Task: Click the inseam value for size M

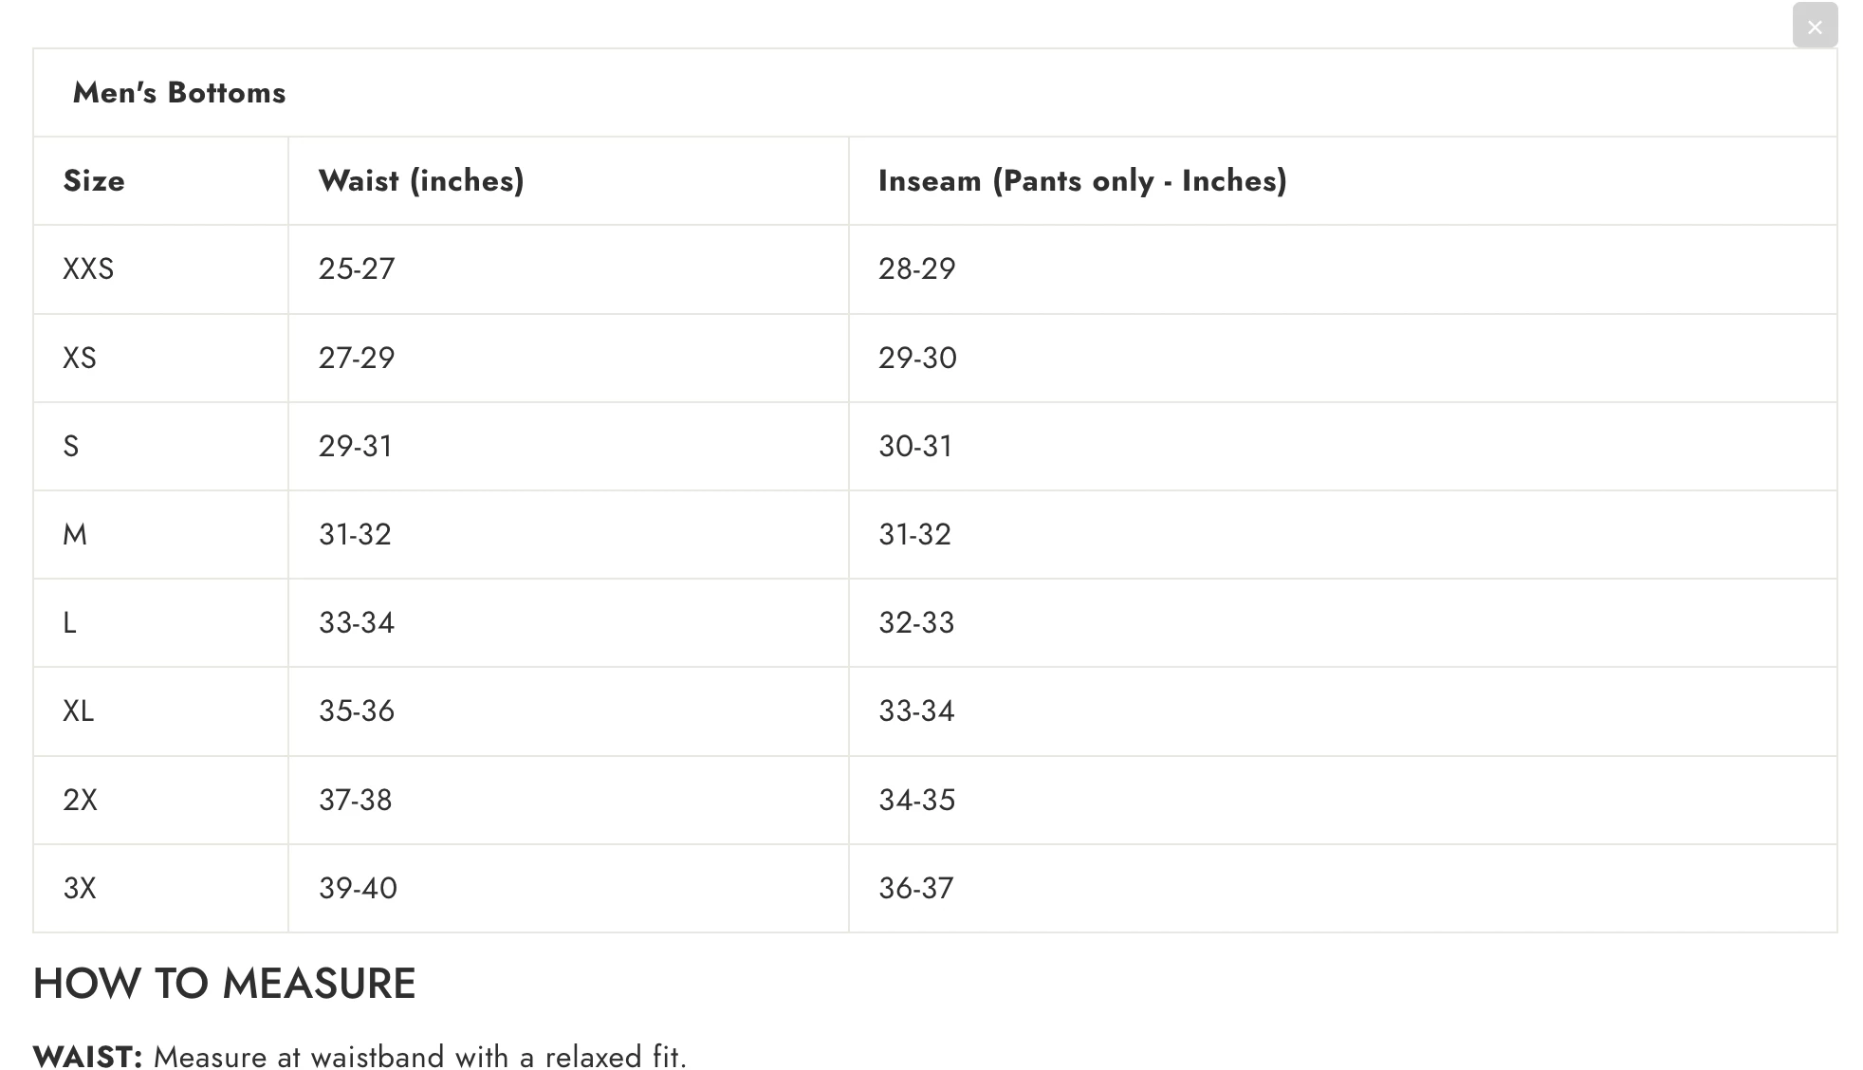Action: click(914, 535)
